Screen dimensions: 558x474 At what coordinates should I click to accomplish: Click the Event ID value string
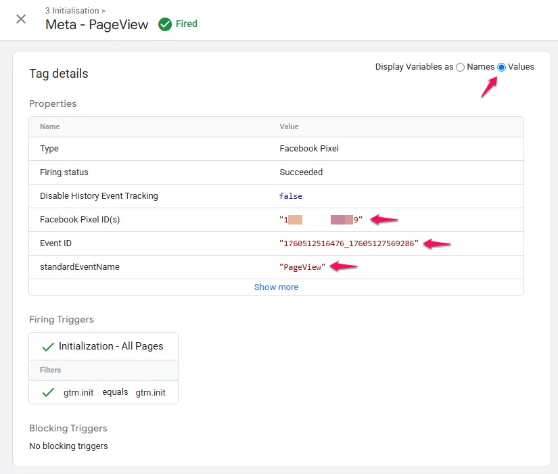point(349,243)
